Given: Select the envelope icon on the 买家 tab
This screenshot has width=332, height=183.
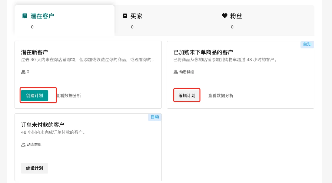Looking at the screenshot, I should coord(125,16).
